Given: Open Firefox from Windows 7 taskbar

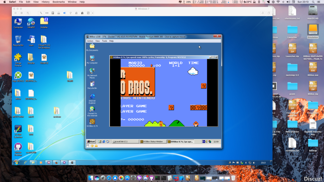Looking at the screenshot, I should pyautogui.click(x=56, y=163).
